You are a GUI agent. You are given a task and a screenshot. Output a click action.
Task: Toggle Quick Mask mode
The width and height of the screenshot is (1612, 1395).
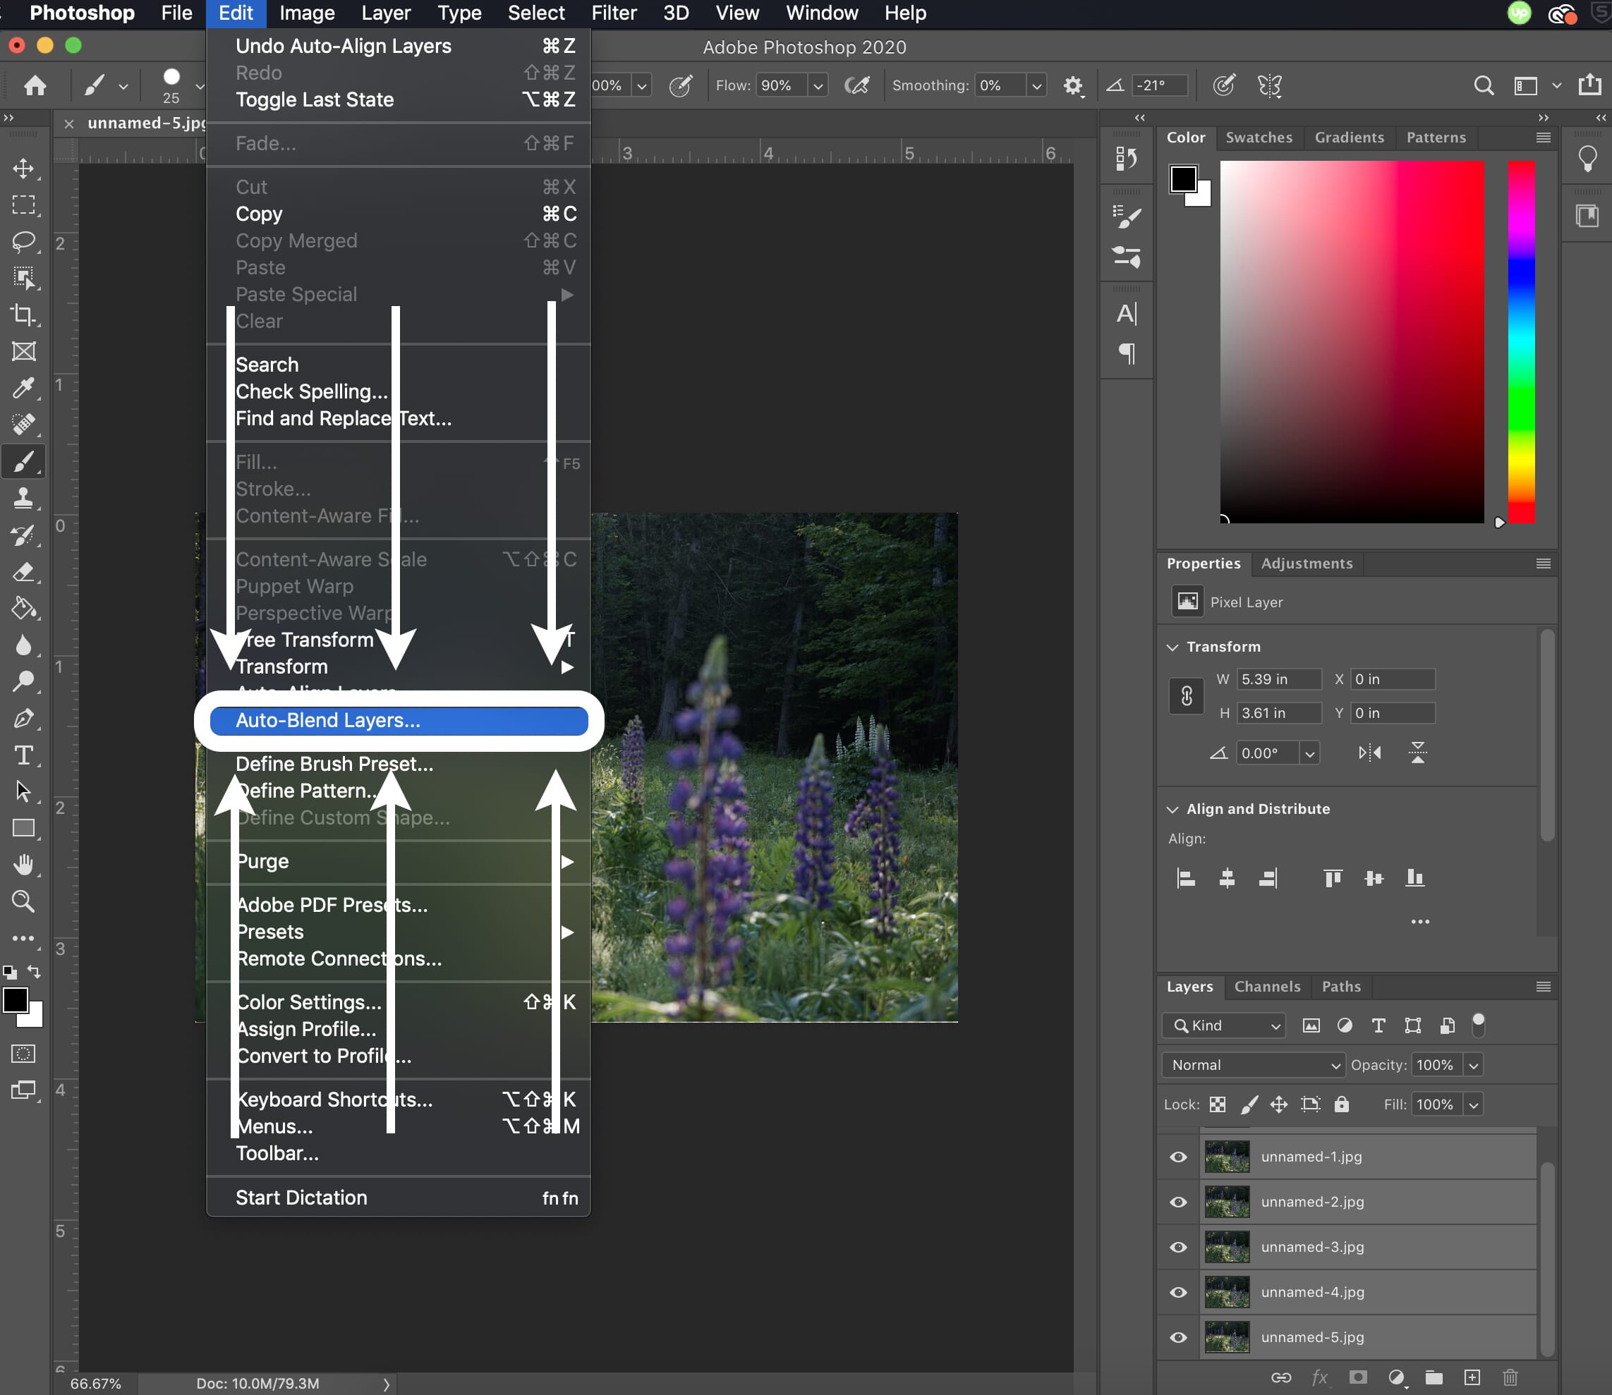click(23, 1053)
